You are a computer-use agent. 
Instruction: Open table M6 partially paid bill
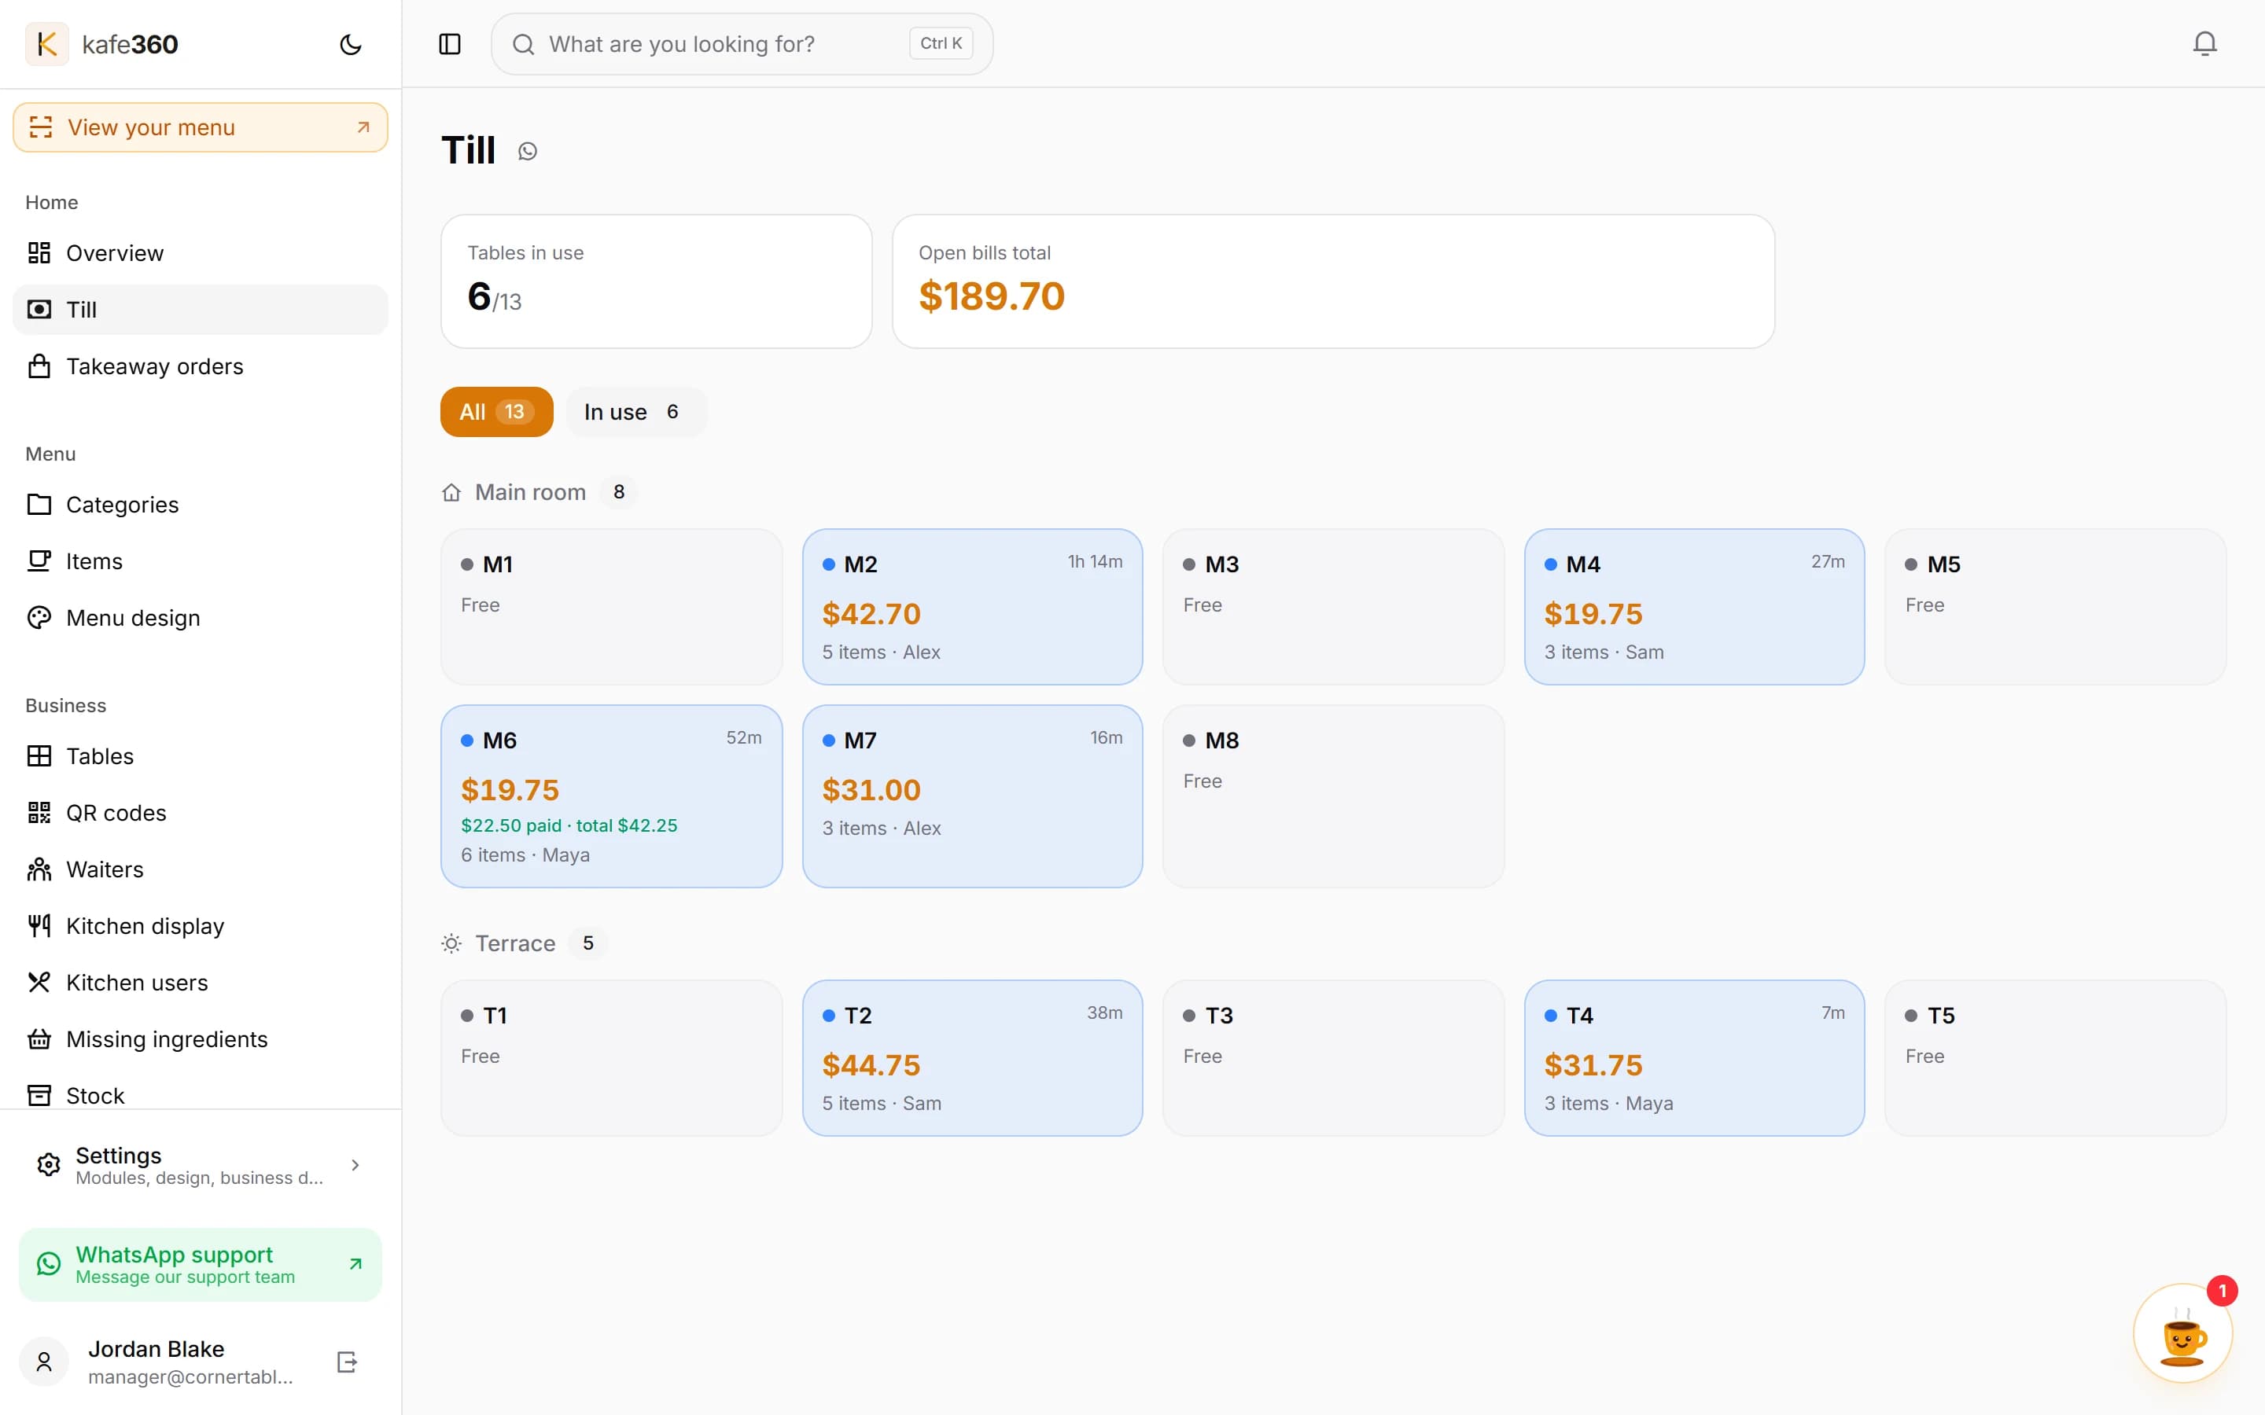click(611, 796)
